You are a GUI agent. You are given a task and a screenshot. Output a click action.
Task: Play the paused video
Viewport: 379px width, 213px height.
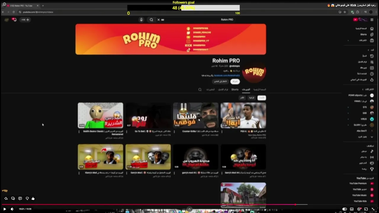pyautogui.click(x=4, y=209)
